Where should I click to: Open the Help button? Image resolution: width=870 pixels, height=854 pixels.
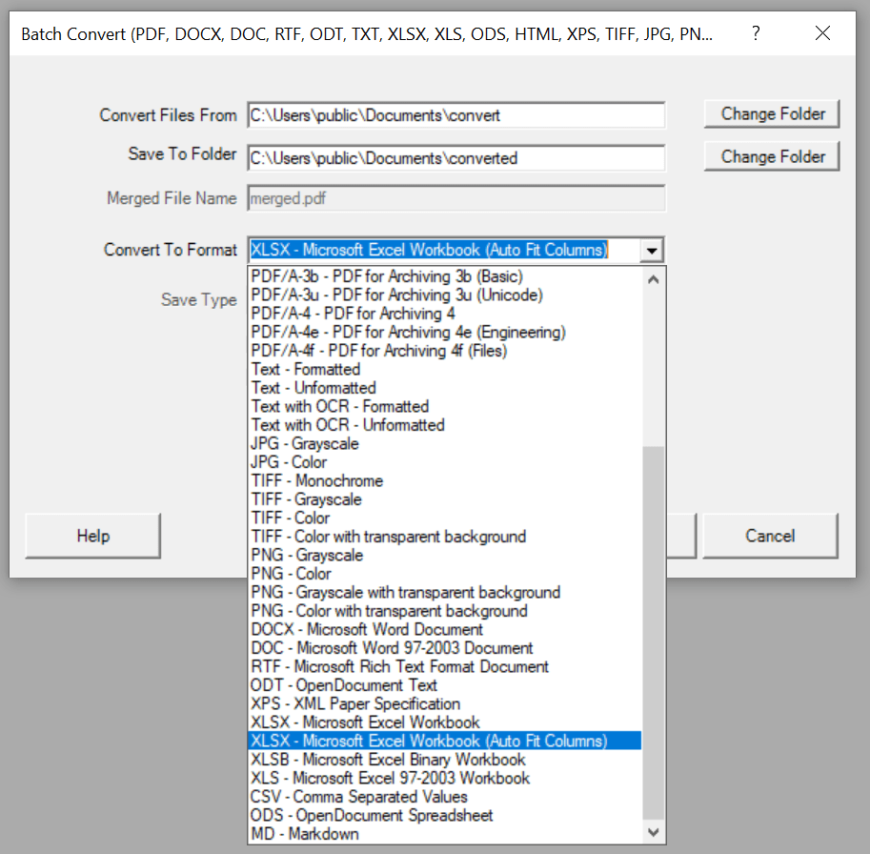pyautogui.click(x=92, y=536)
